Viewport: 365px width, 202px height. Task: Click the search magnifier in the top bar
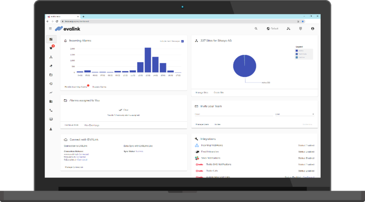coord(256,29)
